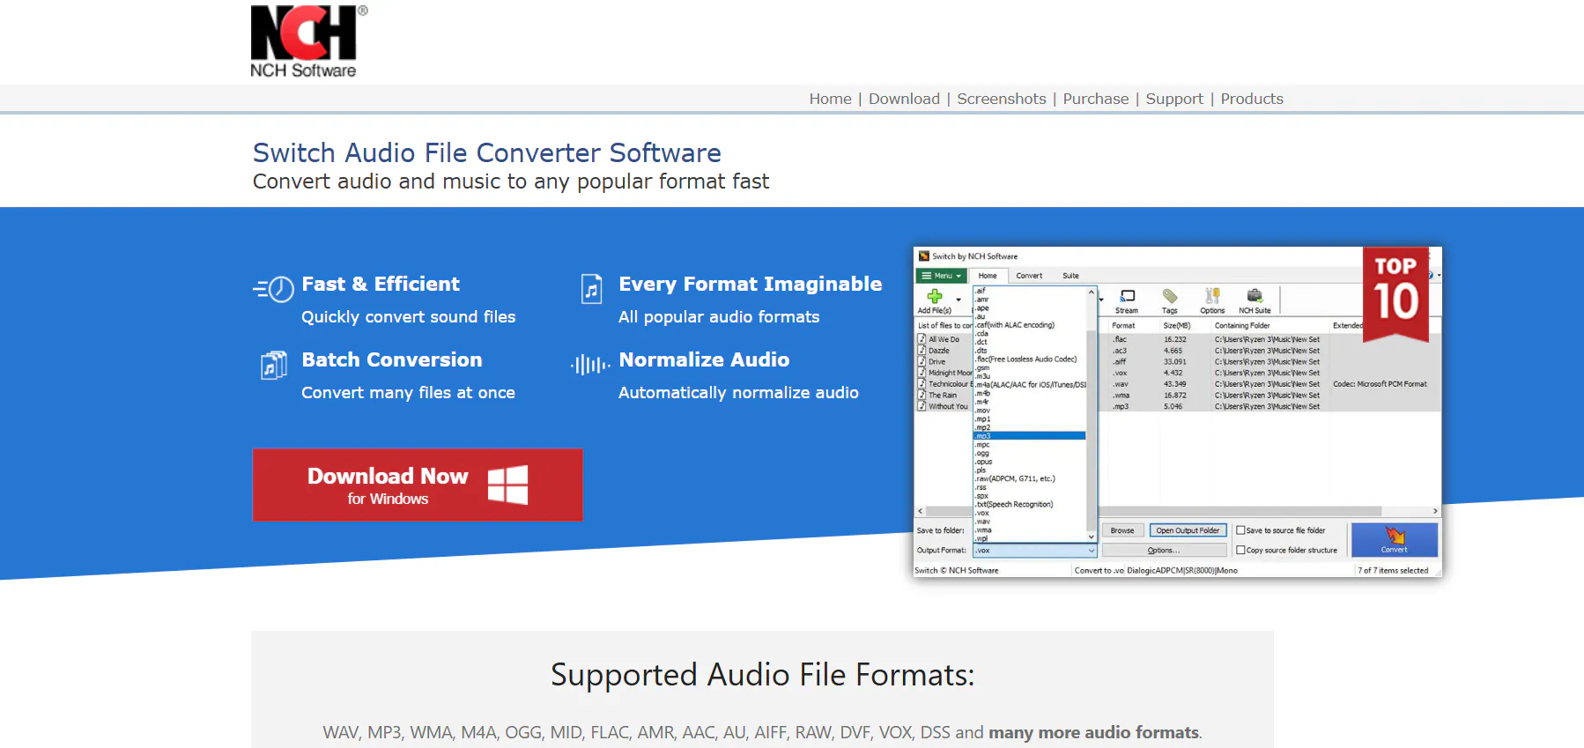Select the .caf(with ALAC encoding) entry
This screenshot has width=1584, height=748.
[1014, 325]
